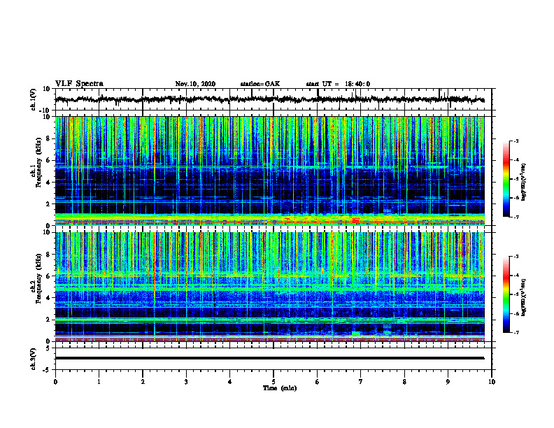
Task: Click the ch.2 "Frequency (kHz)" axis label
Action: click(x=38, y=278)
